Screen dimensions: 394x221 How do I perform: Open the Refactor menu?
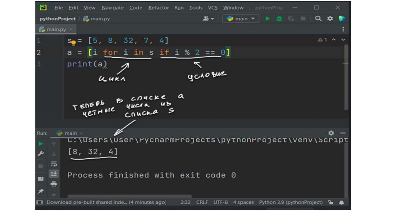click(x=158, y=8)
